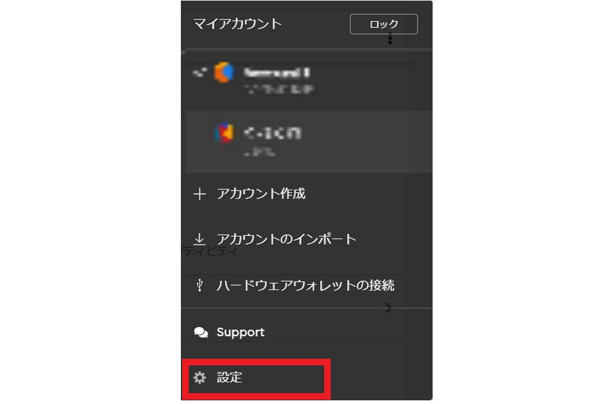The image size is (611, 404).
Task: Switch to the first account's blurred name
Action: point(276,73)
